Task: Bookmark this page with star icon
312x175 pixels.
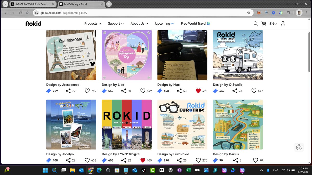Action: (x=249, y=13)
